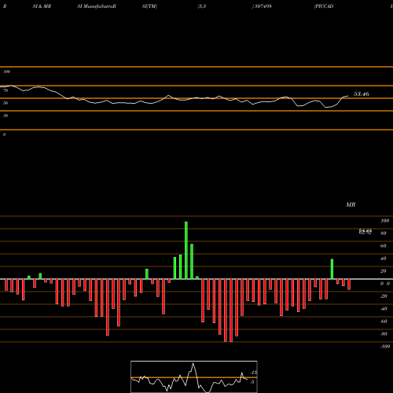393x393 pixels.
Task: Open the mini overview chart at bottom
Action: [194, 376]
